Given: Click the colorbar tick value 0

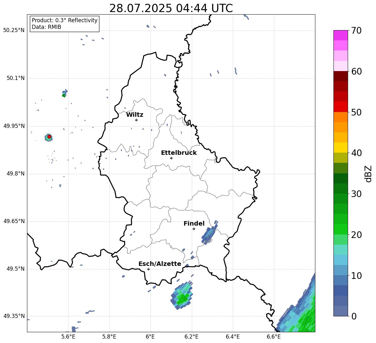Looking at the screenshot, I should pos(354,316).
